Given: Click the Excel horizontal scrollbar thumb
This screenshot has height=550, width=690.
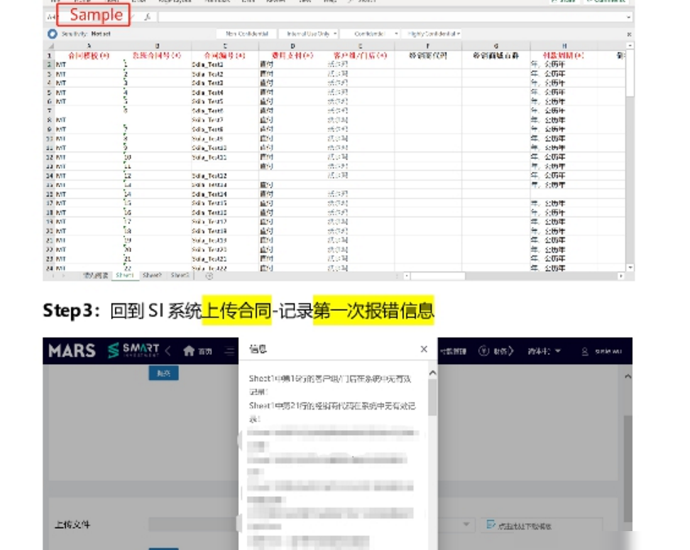Looking at the screenshot, I should coord(438,276).
